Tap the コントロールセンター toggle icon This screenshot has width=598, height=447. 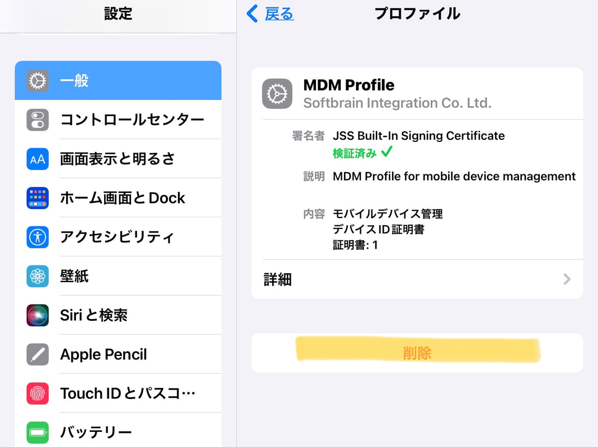click(x=37, y=120)
